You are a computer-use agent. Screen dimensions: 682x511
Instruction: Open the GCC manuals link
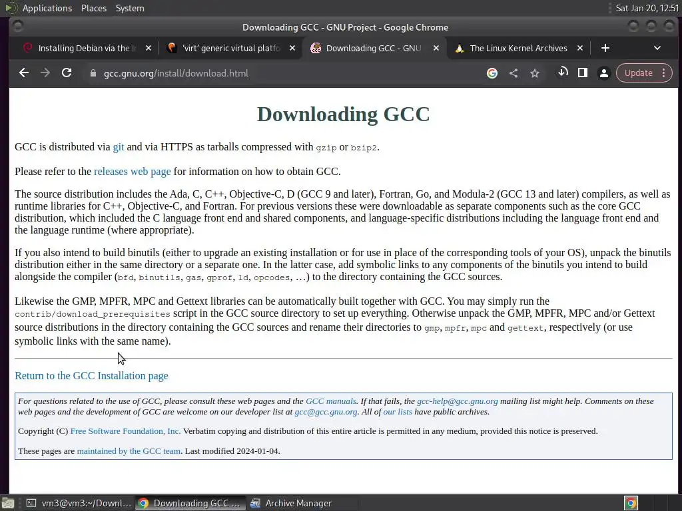(x=331, y=401)
